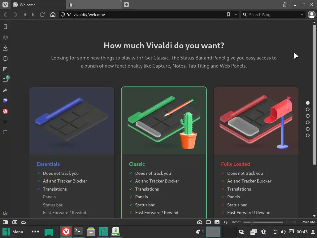This screenshot has height=238, width=317.
Task: Expand the address bar dropdown
Action: (236, 15)
